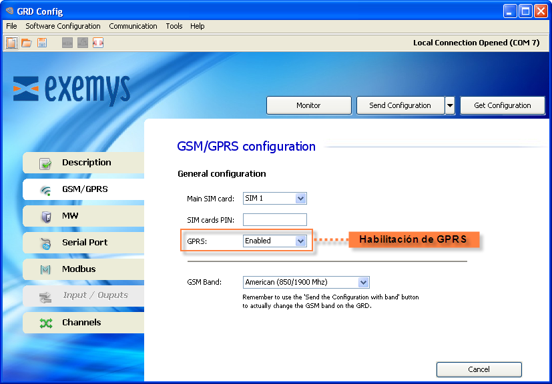Open the Communication menu

(x=133, y=26)
